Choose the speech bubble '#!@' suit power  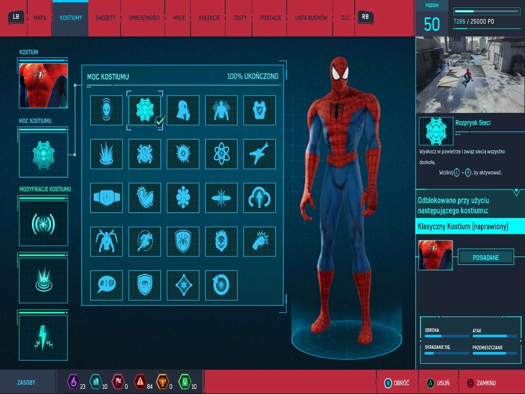tap(107, 285)
